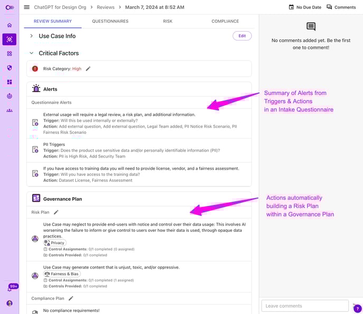Click the PII Triggers alert title
Screen dimensions: 363x314
click(54, 144)
